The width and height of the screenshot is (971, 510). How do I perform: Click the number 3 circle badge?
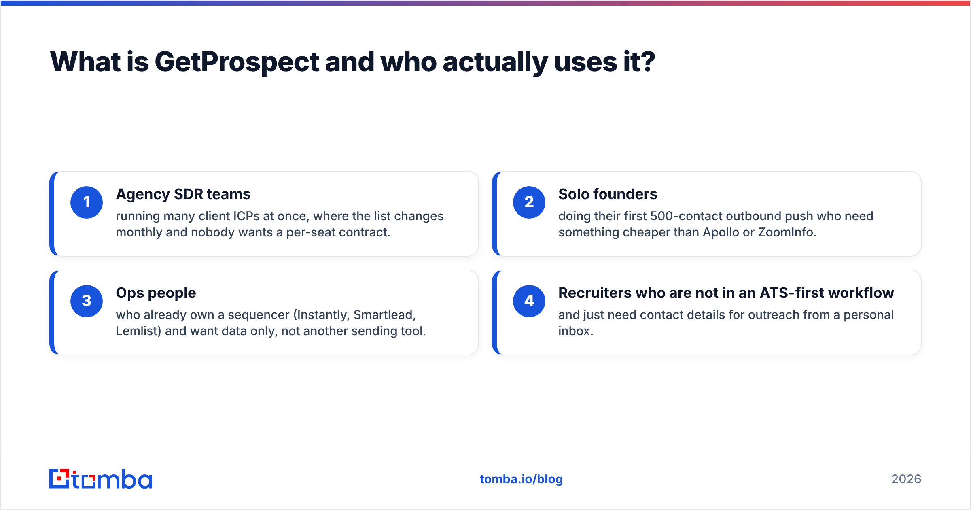click(87, 301)
